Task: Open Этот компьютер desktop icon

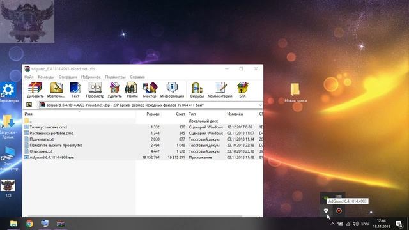Action: (x=8, y=158)
